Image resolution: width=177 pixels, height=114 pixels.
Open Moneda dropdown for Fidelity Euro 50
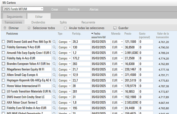point(117,108)
